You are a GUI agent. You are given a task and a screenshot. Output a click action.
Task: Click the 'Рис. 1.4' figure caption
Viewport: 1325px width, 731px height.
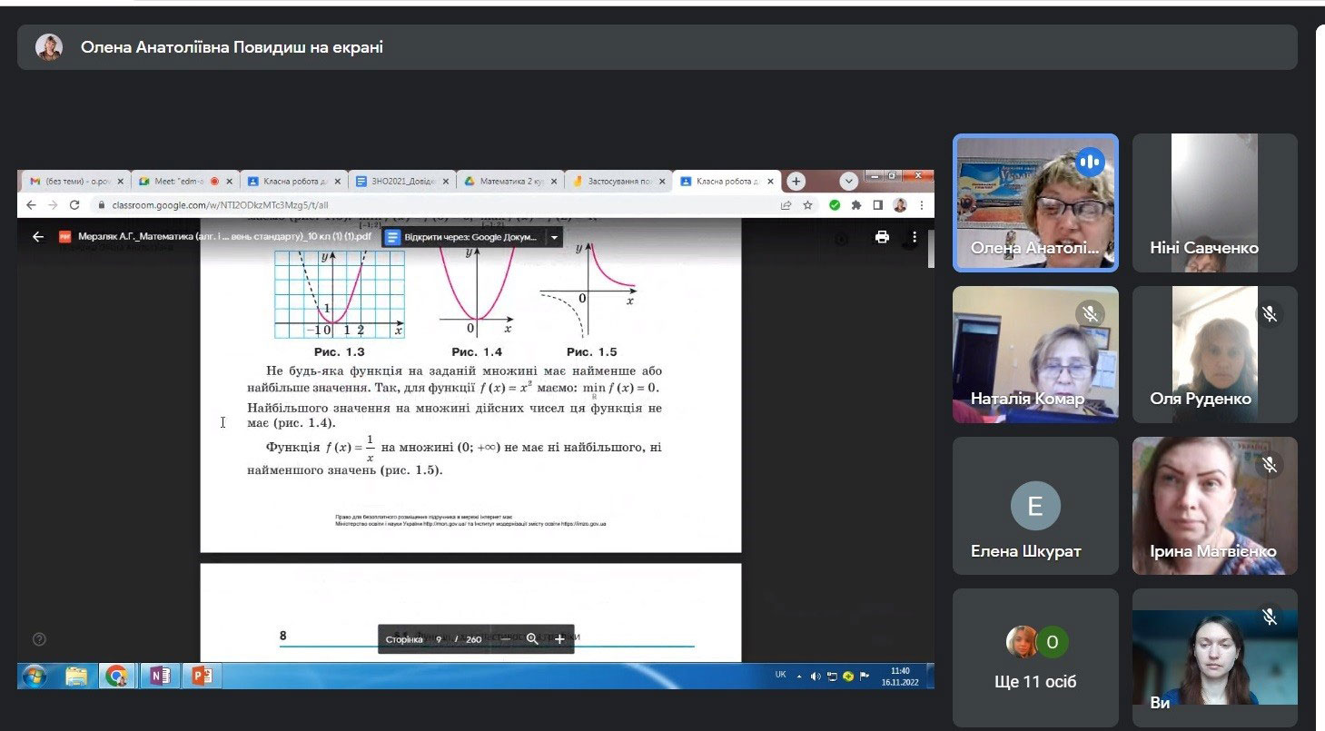coord(477,351)
